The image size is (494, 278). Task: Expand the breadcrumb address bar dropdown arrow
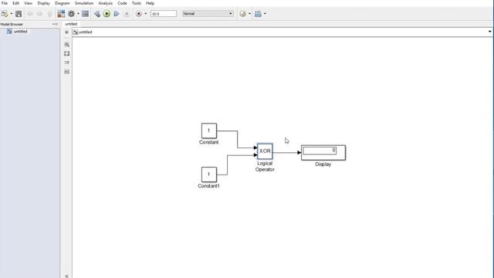489,32
